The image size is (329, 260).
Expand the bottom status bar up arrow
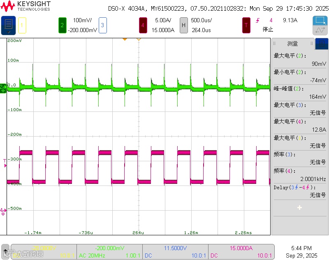(x=5, y=251)
